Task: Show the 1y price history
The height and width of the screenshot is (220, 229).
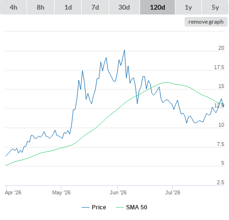Action: (x=188, y=7)
